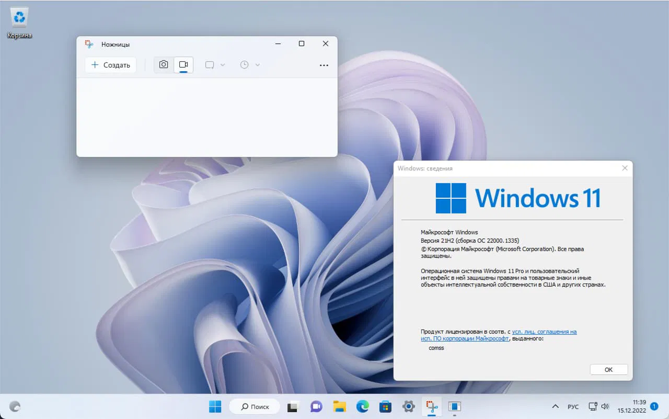Open the Start menu
Screen dimensions: 669x419
215,406
